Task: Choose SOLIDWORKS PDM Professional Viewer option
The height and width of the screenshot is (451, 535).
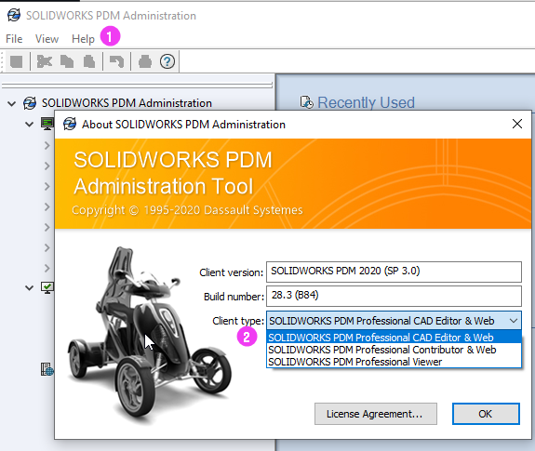Action: coord(394,362)
